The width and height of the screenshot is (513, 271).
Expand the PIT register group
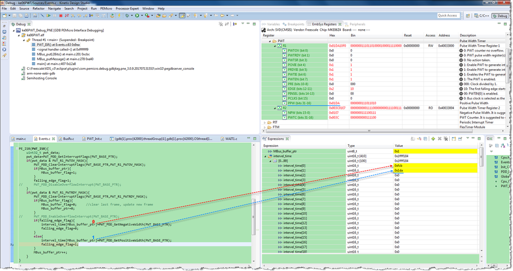(265, 123)
